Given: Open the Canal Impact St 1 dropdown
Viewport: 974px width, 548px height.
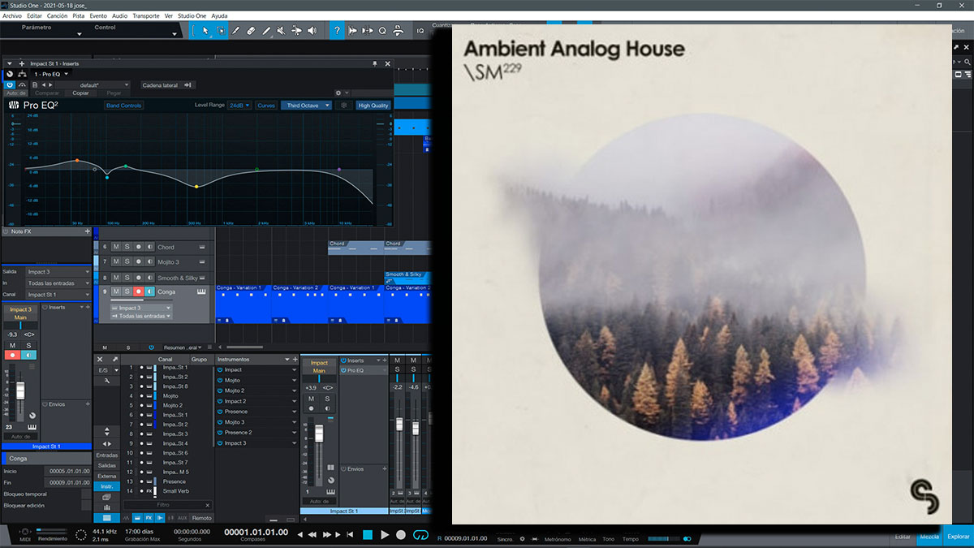Looking at the screenshot, I should (58, 295).
